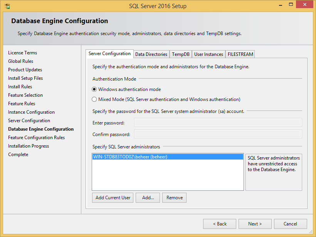Viewport: 316px width, 237px height.
Task: Cancel the SQL Server setup
Action: 291,224
